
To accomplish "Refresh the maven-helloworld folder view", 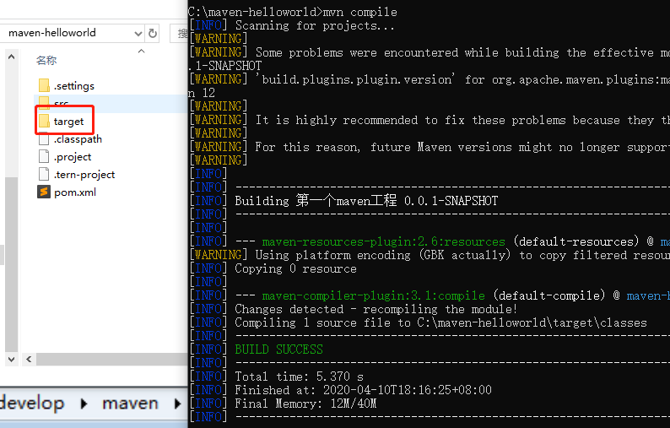I will pyautogui.click(x=153, y=33).
